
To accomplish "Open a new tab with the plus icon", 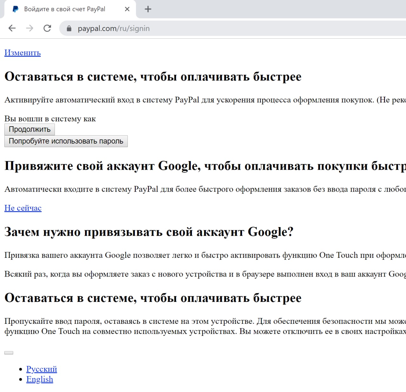I will 148,9.
